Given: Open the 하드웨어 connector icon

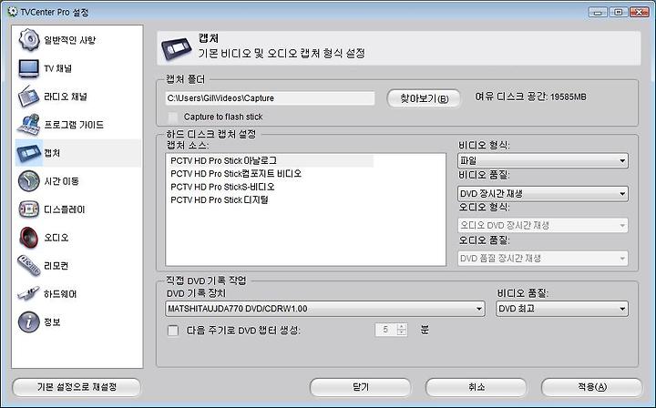Looking at the screenshot, I should tap(29, 294).
